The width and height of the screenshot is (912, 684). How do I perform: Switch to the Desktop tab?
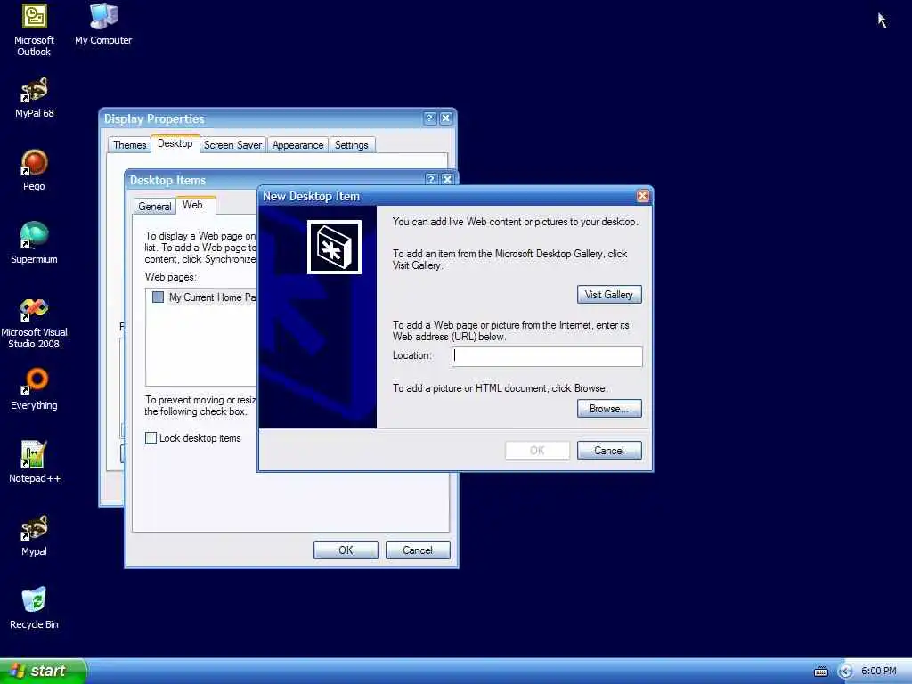[x=175, y=143]
